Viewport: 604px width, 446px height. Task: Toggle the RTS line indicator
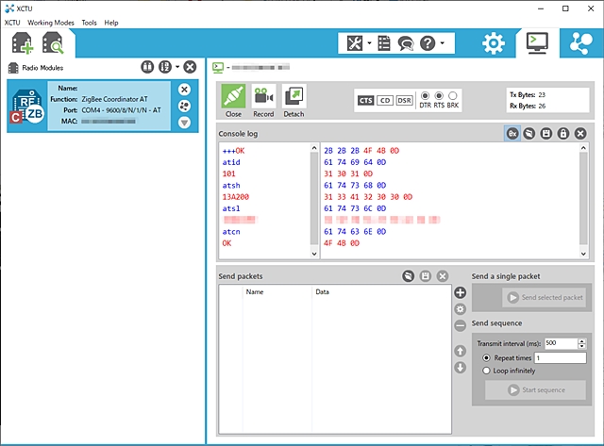(439, 96)
